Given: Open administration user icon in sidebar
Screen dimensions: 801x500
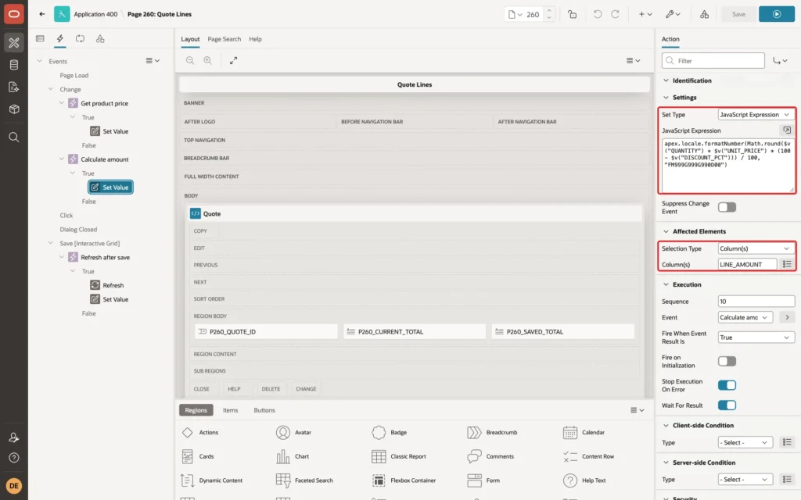Looking at the screenshot, I should (14, 437).
